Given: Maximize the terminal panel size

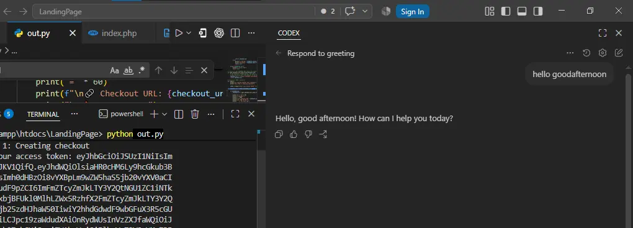Looking at the screenshot, I should [x=235, y=114].
